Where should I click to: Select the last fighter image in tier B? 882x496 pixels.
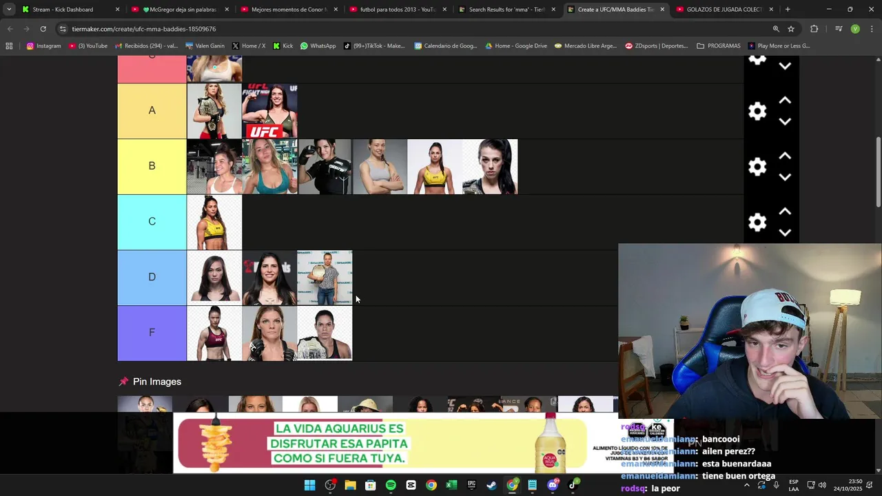[490, 167]
